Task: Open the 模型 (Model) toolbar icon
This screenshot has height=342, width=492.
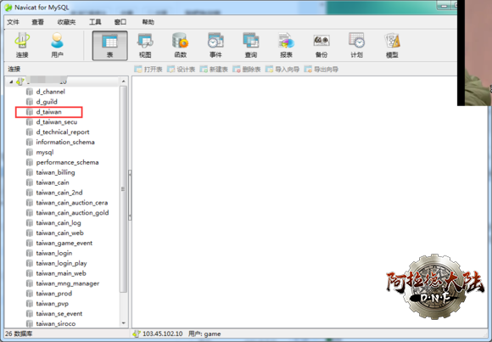Action: tap(392, 45)
